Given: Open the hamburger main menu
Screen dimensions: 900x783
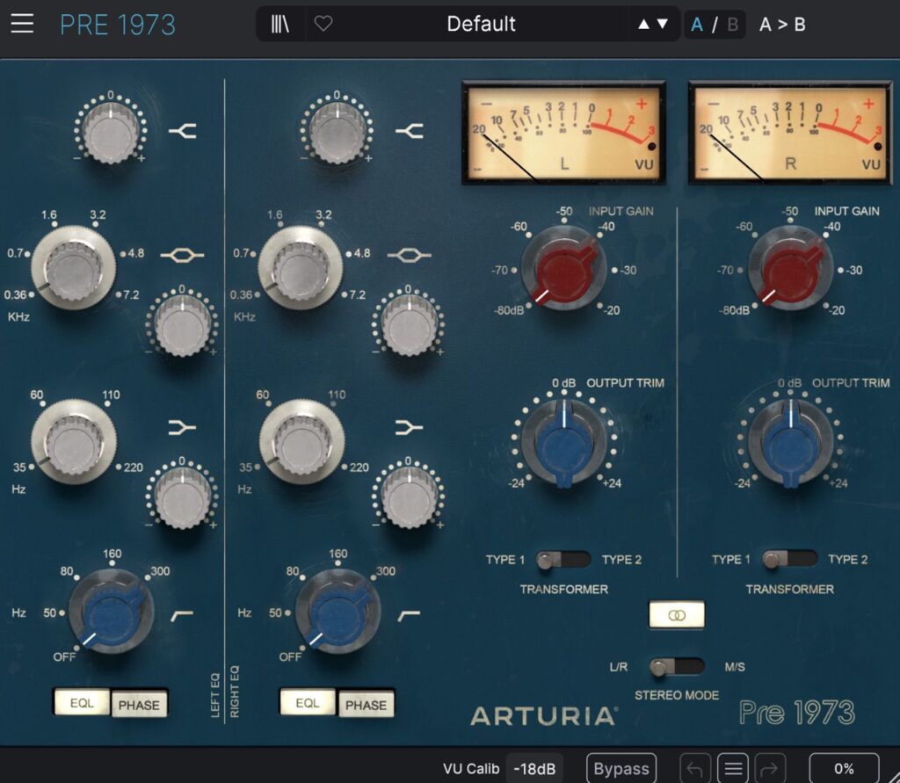Looking at the screenshot, I should 22,24.
